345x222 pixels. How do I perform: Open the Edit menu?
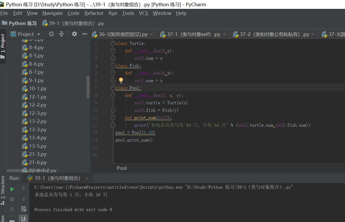tap(18, 13)
